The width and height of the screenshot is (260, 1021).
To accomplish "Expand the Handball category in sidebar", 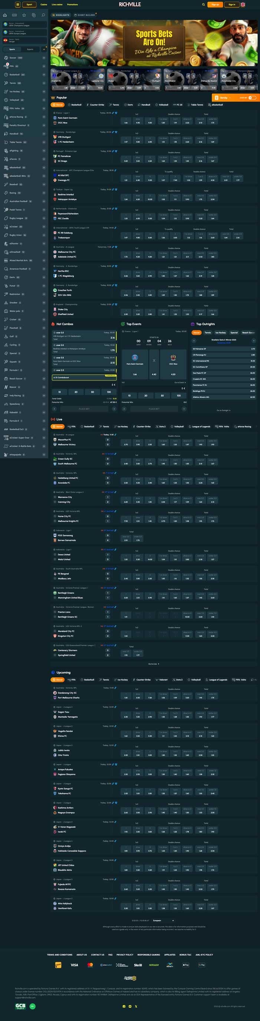I will click(x=43, y=134).
